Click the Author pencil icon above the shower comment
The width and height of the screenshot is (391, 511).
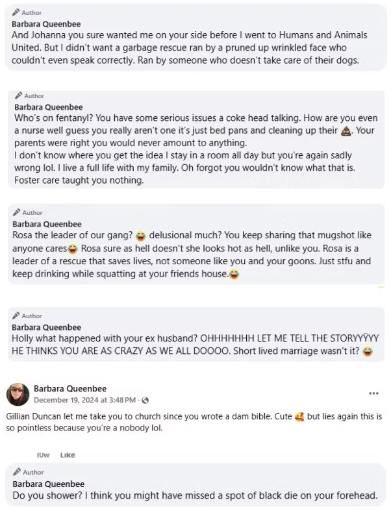[x=16, y=472]
